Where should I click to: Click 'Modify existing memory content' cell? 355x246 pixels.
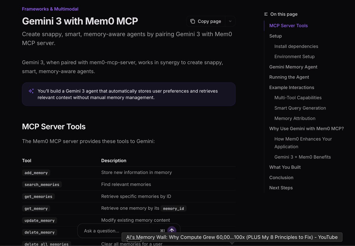135,220
